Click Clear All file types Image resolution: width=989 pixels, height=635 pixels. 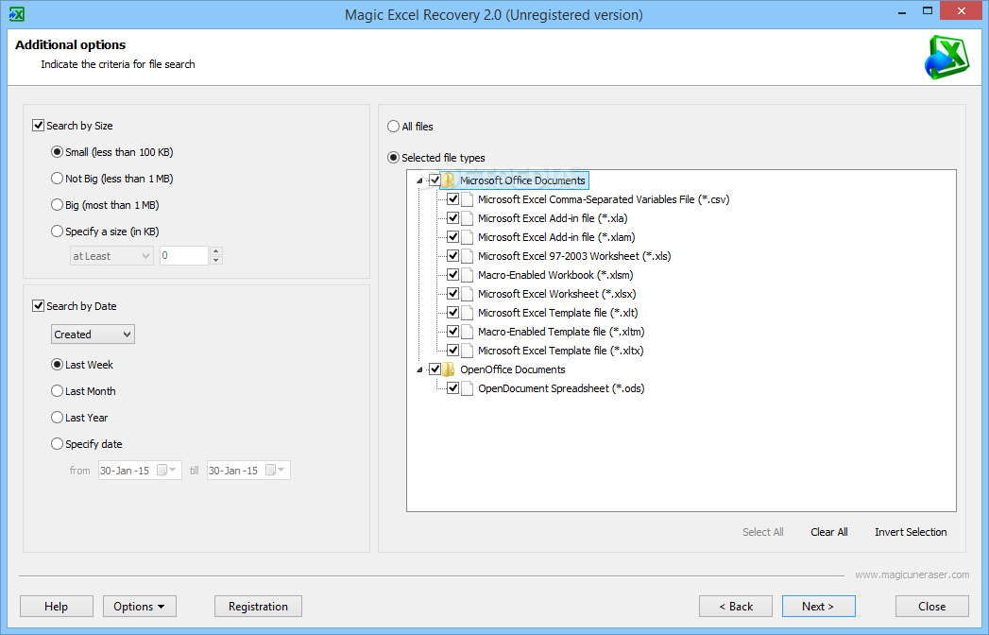click(x=829, y=532)
